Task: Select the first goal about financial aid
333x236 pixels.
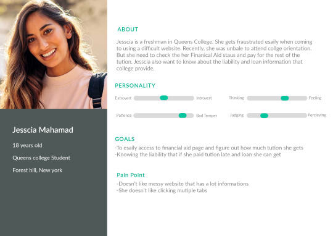Action: 209,148
